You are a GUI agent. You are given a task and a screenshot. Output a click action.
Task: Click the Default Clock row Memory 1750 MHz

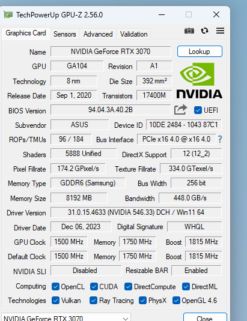pyautogui.click(x=138, y=256)
